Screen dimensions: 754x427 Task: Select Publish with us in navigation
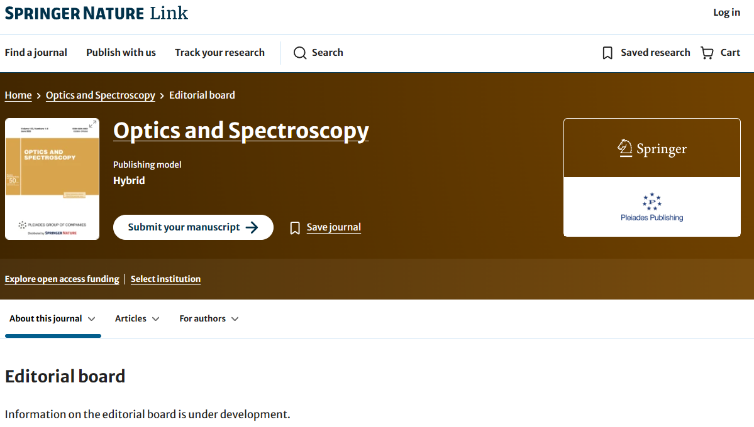(121, 53)
